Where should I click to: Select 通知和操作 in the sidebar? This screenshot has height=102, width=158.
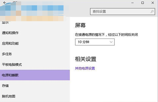pyautogui.click(x=35, y=33)
